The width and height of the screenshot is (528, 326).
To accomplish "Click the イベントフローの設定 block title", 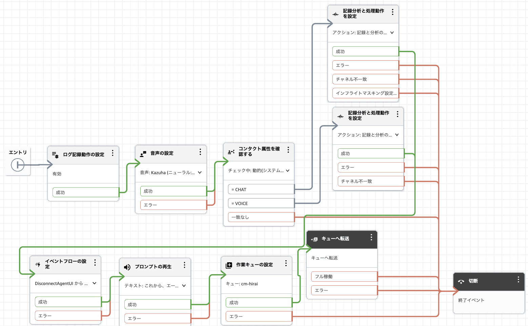I will (x=66, y=264).
